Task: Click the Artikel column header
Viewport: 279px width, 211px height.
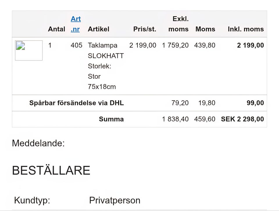Action: coord(98,29)
